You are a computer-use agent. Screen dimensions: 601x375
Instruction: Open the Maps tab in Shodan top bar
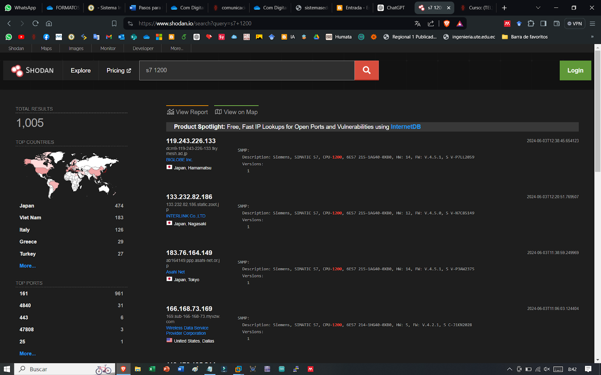click(46, 48)
